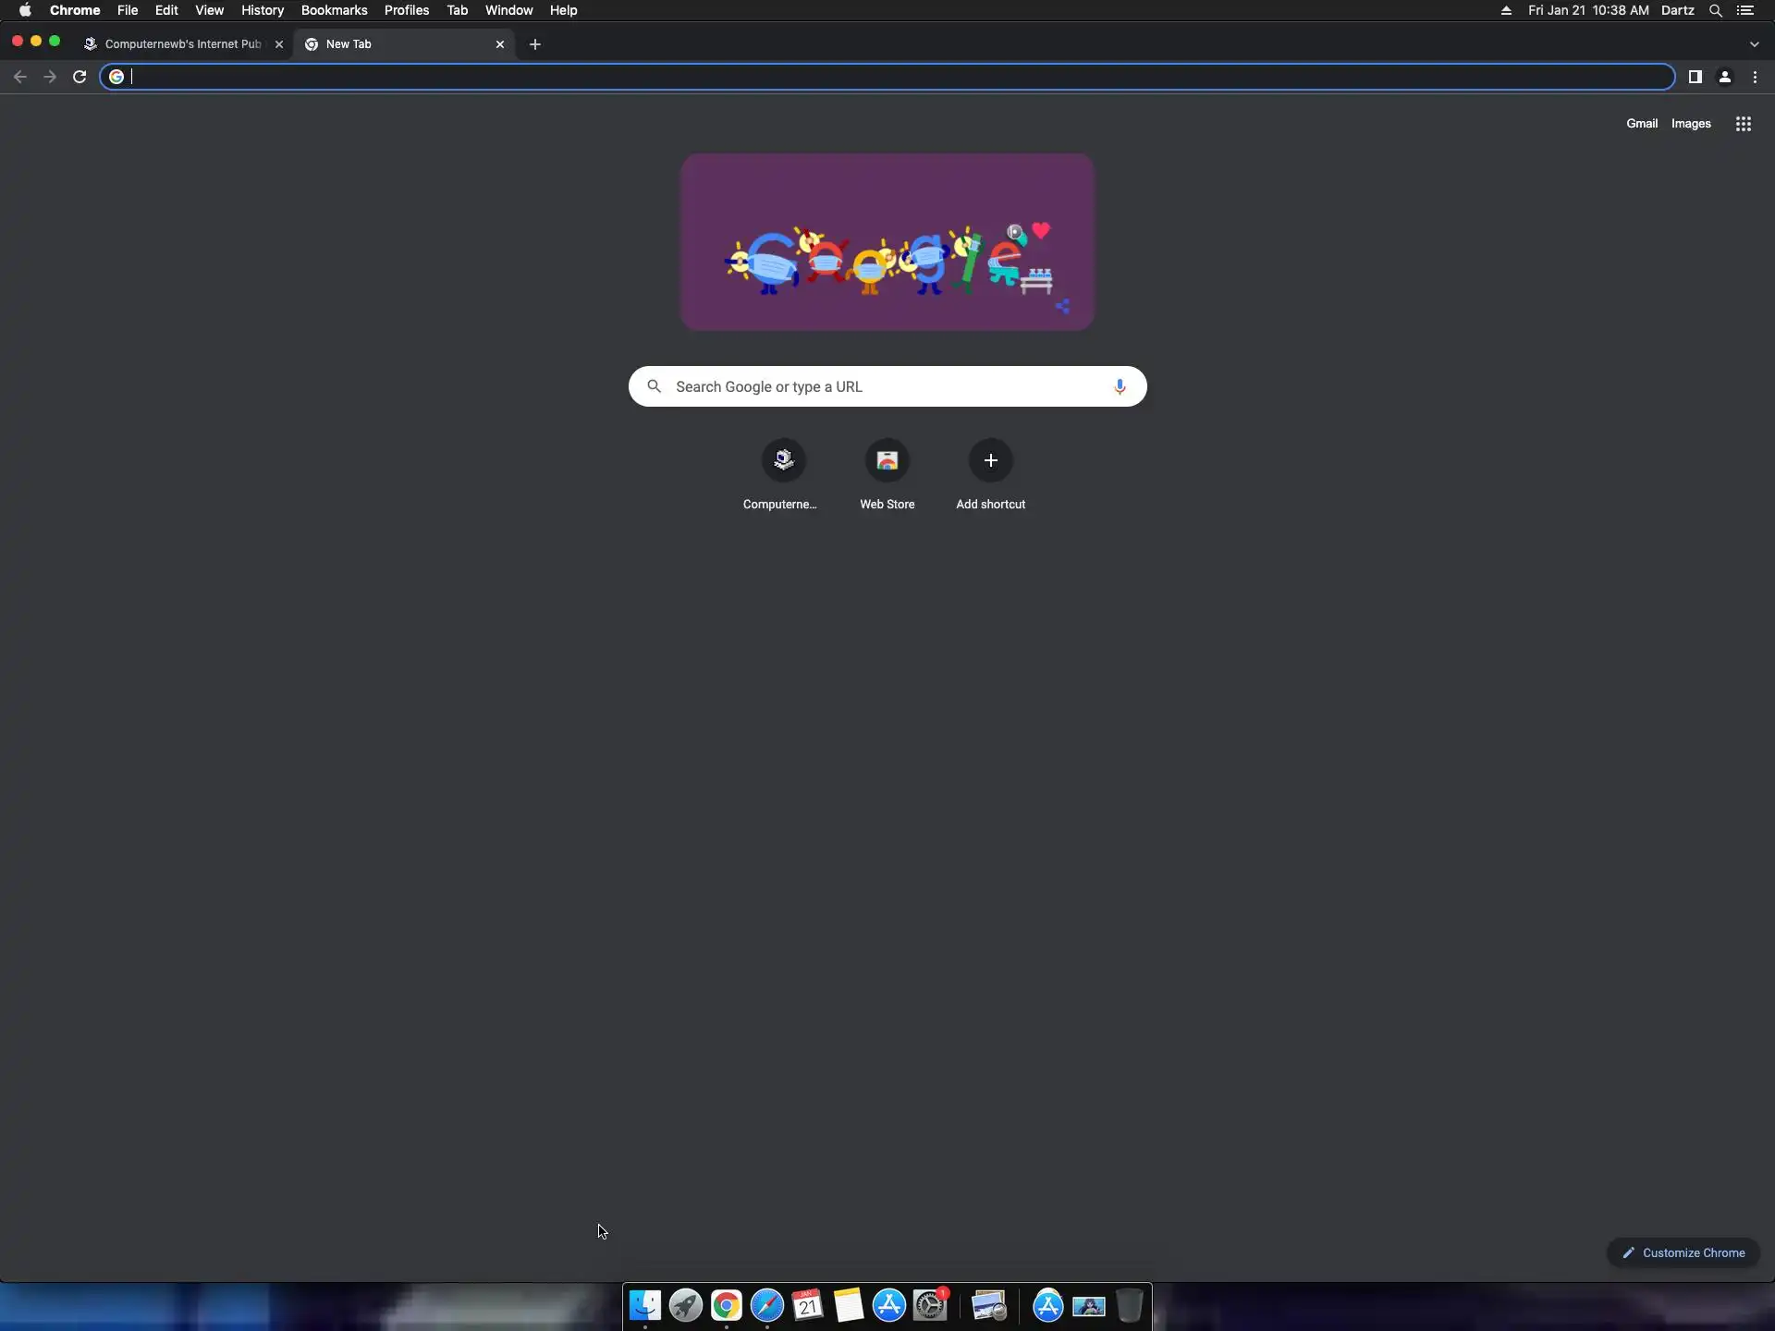
Task: Click the Images link
Action: (1690, 124)
